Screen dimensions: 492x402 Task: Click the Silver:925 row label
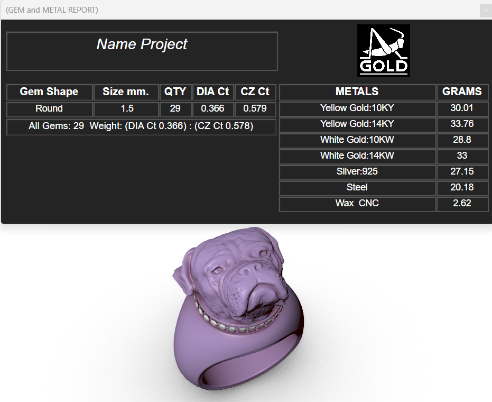point(357,172)
